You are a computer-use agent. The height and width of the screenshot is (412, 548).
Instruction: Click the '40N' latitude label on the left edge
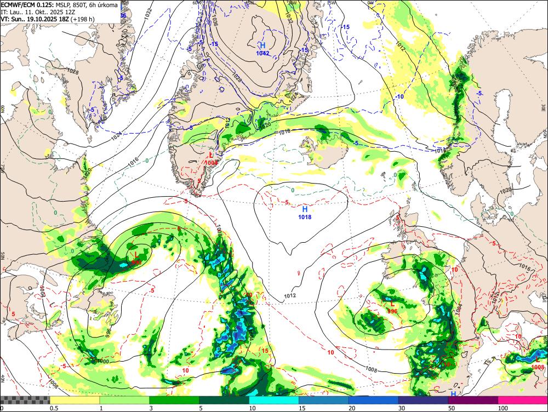pyautogui.click(x=2, y=379)
